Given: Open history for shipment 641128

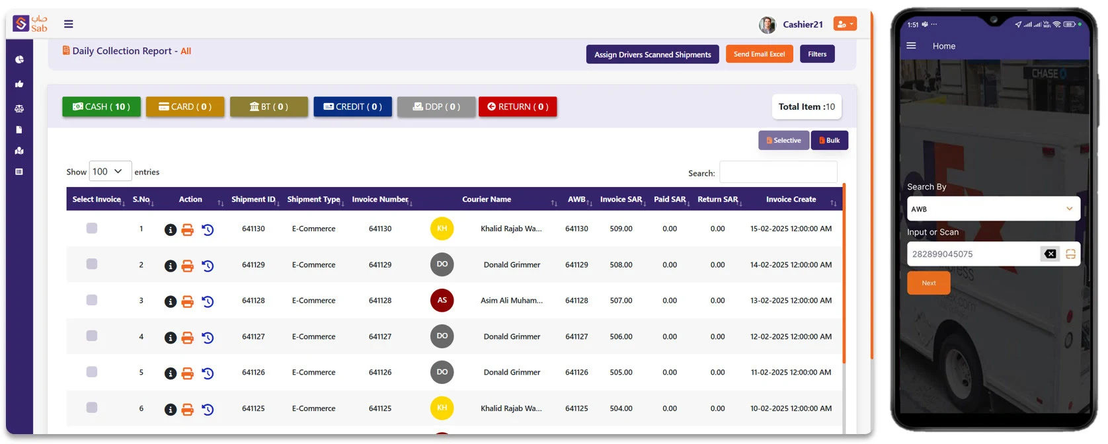Looking at the screenshot, I should 208,301.
